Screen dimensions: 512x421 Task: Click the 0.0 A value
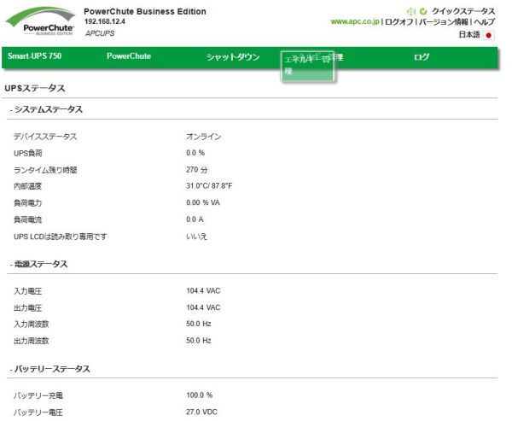pyautogui.click(x=195, y=219)
